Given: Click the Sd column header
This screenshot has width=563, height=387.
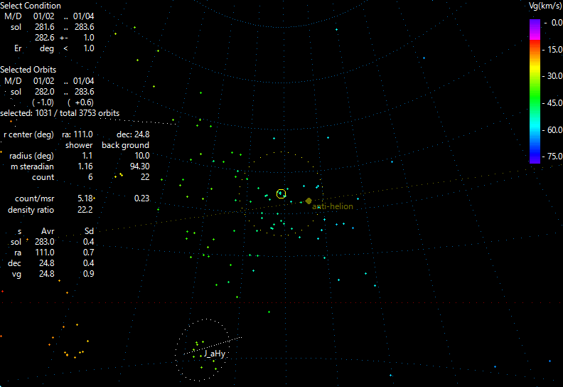Looking at the screenshot, I should 89,231.
